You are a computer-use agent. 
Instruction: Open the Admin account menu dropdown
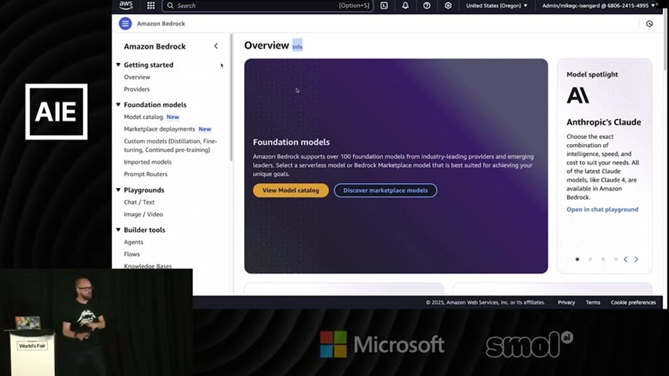tap(599, 6)
